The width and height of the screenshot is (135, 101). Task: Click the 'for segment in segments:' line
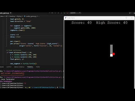(21, 26)
